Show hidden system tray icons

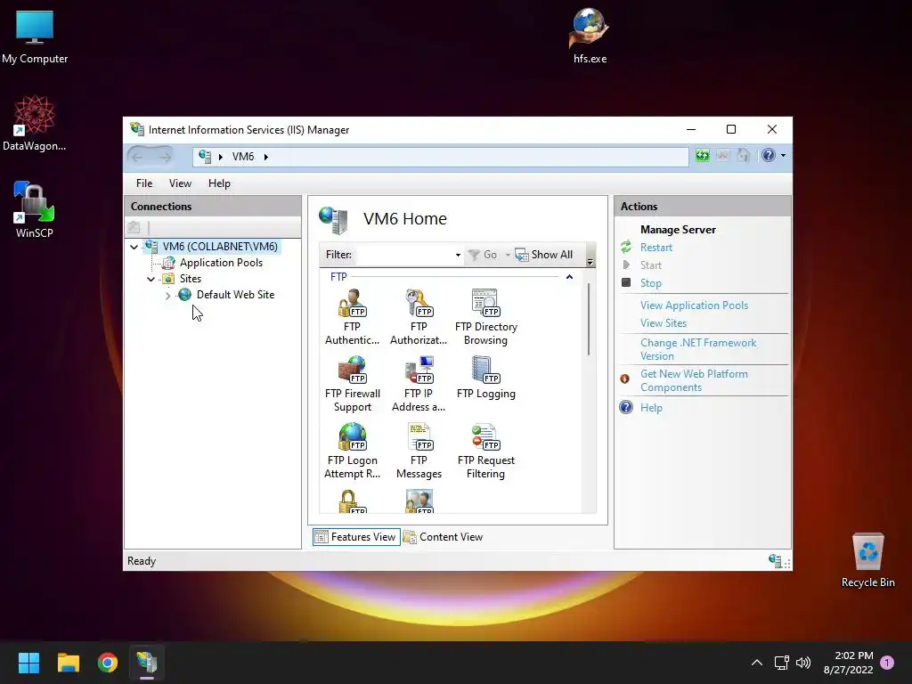coord(757,663)
